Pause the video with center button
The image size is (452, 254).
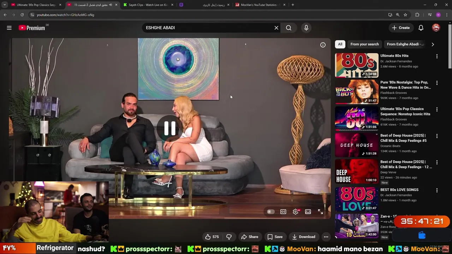(170, 129)
